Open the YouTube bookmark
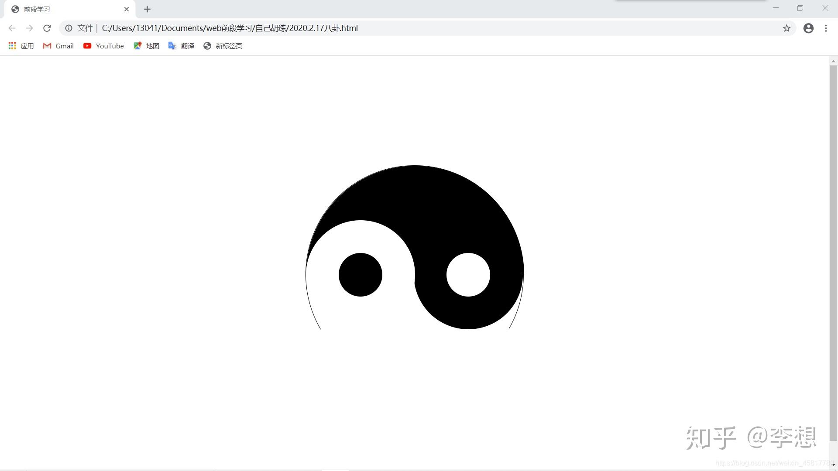 tap(103, 46)
